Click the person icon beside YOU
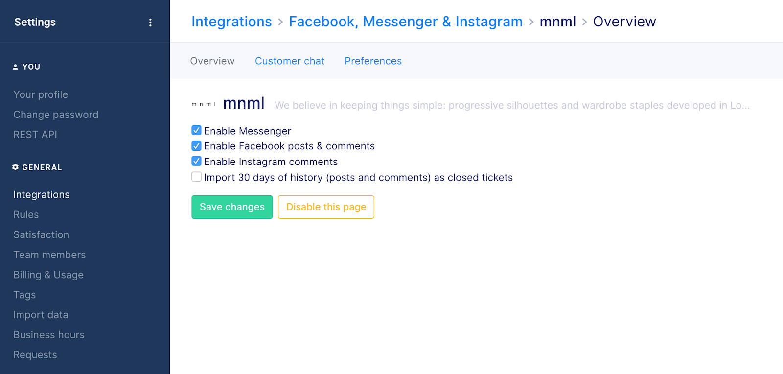Image resolution: width=783 pixels, height=374 pixels. tap(15, 67)
